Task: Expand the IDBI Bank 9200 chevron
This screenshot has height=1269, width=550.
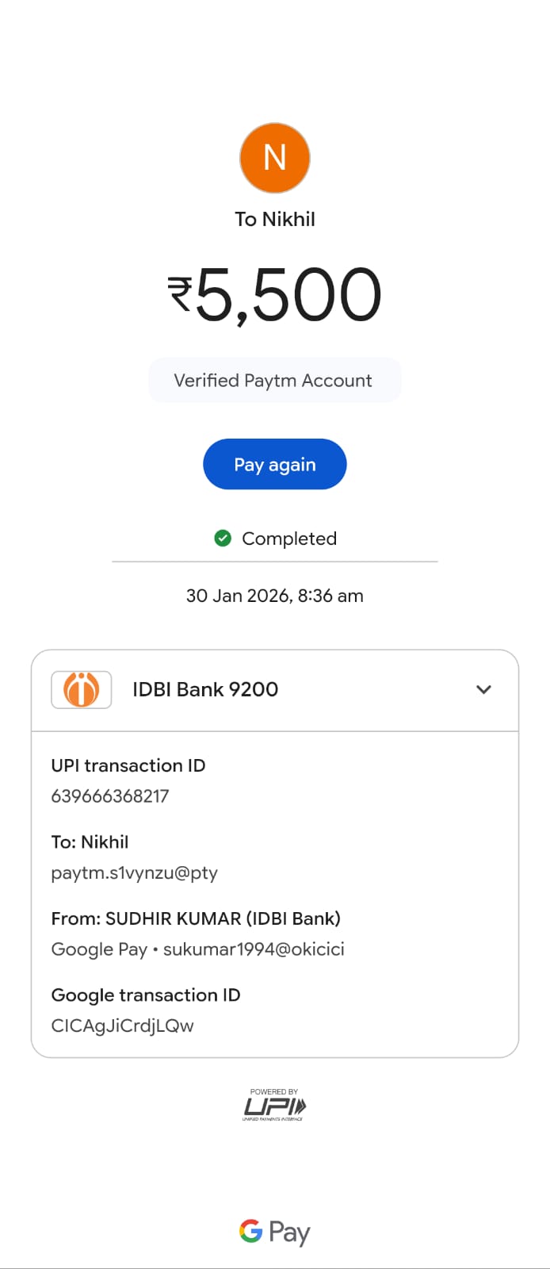Action: coord(483,689)
